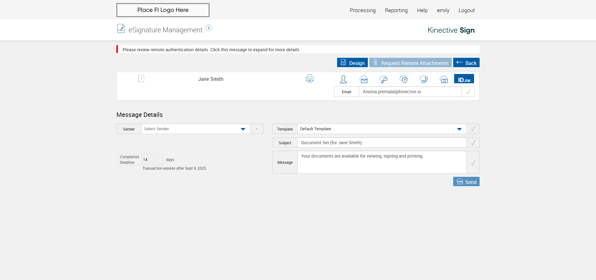Image resolution: width=596 pixels, height=280 pixels.
Task: Pick the cloud shield question authentication icon
Action: click(x=404, y=79)
